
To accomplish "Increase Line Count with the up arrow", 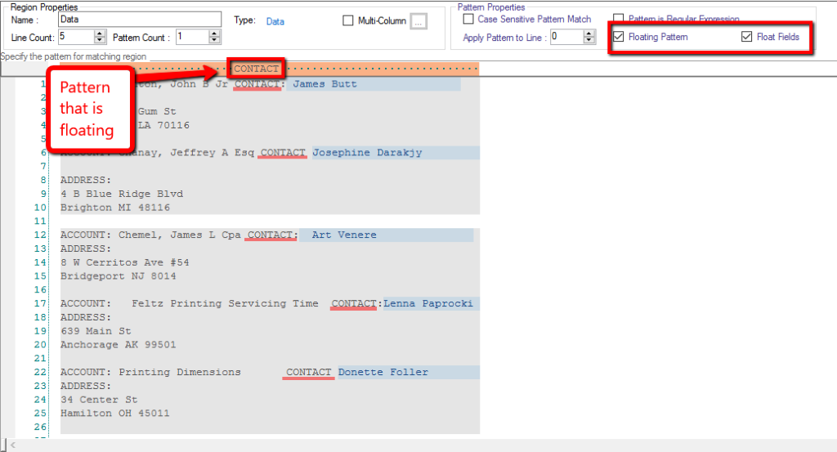I will (x=101, y=34).
